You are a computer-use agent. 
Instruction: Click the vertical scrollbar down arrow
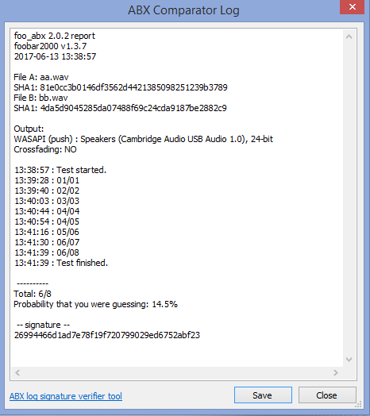pyautogui.click(x=349, y=360)
